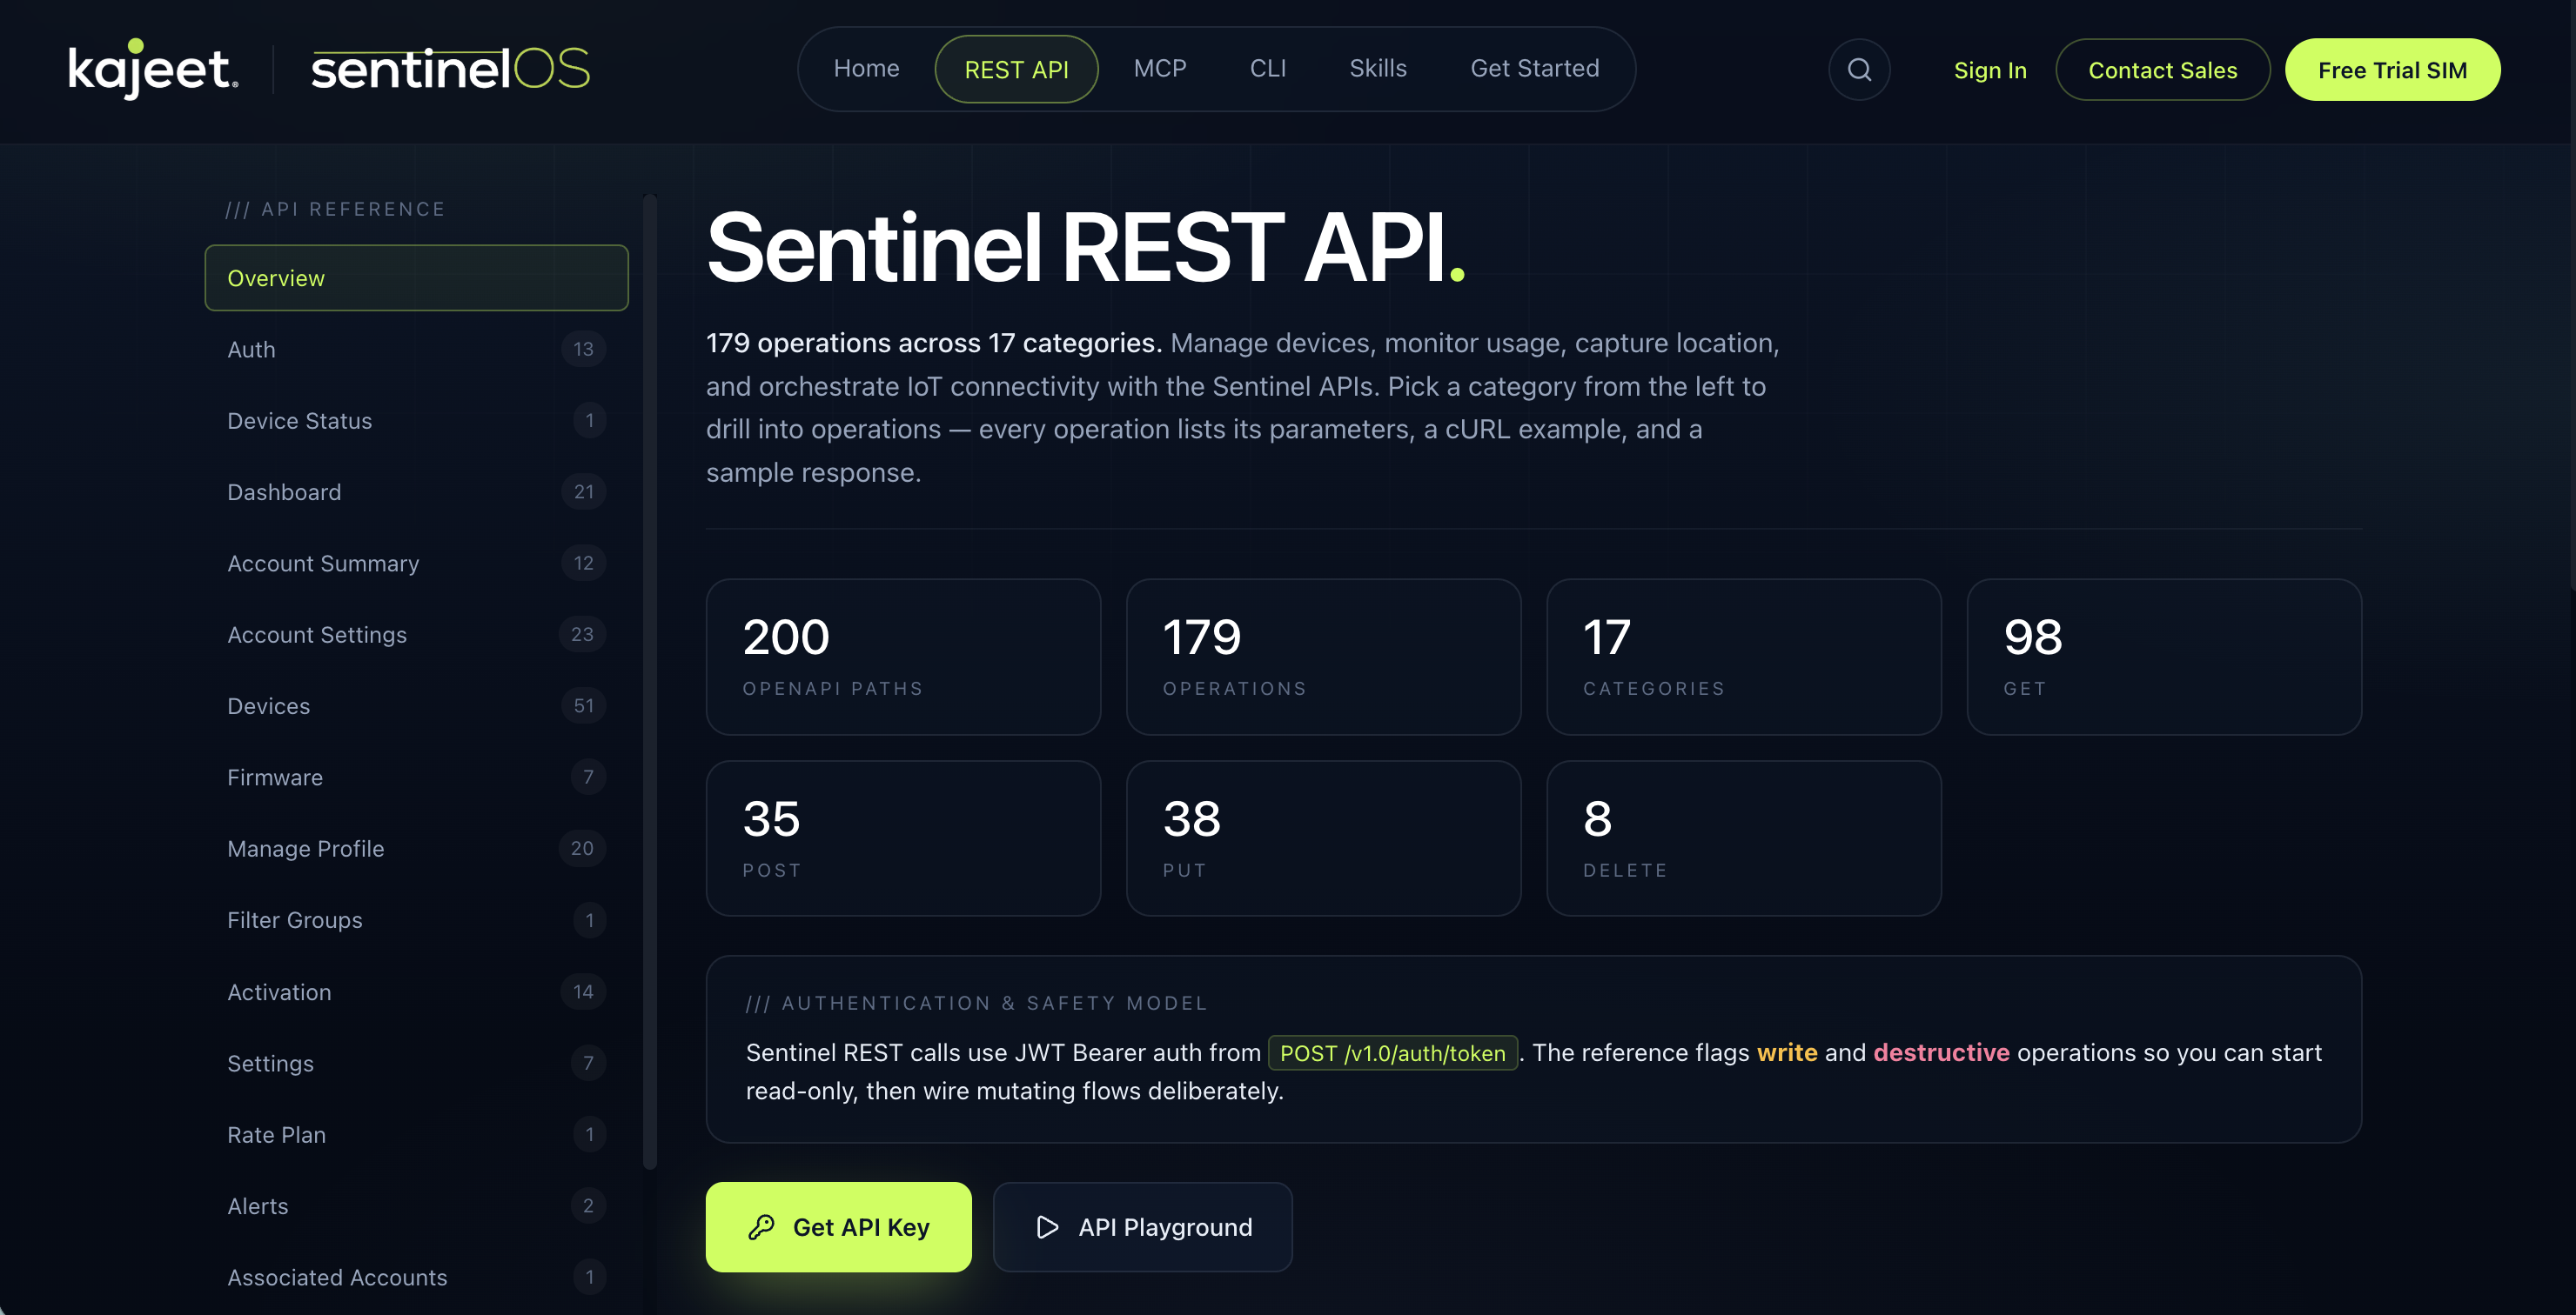Click '/// AUTHENTICATION & SAFETY MODEL' label
This screenshot has height=1315, width=2576.
pyautogui.click(x=977, y=1004)
